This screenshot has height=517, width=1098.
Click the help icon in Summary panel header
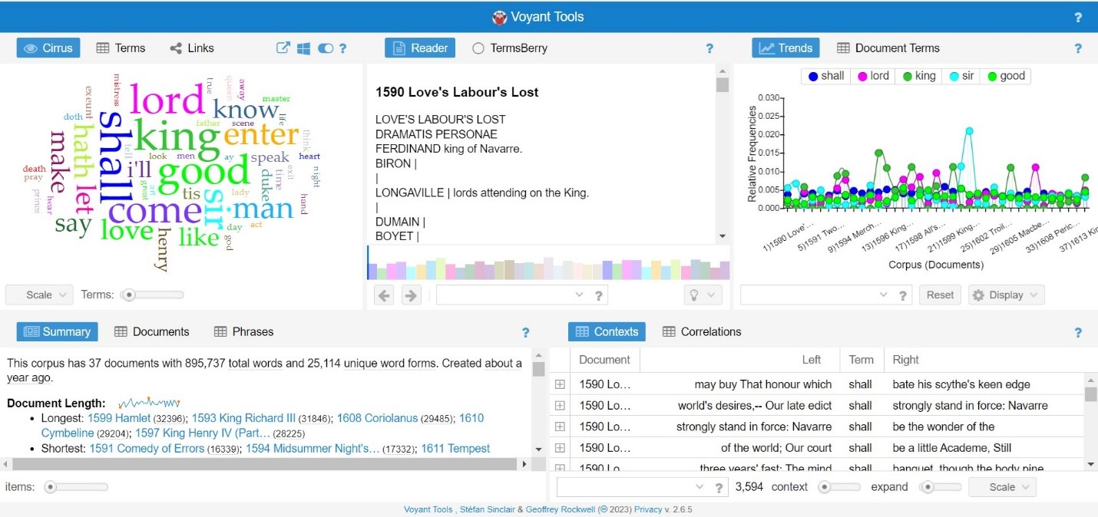526,332
